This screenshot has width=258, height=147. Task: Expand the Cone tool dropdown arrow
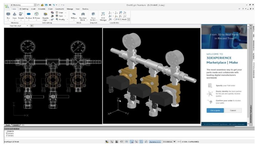pyautogui.click(x=14, y=20)
